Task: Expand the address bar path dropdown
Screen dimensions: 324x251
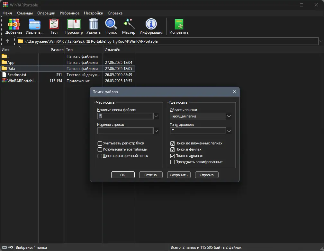Action: pyautogui.click(x=321, y=41)
